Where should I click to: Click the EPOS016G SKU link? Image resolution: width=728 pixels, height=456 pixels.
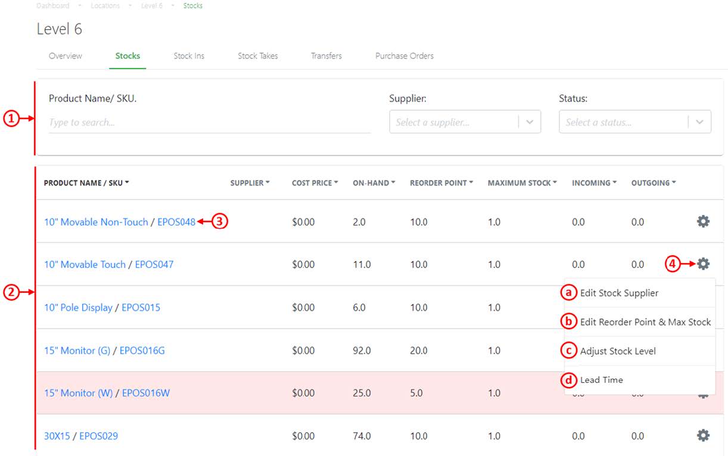[142, 351]
